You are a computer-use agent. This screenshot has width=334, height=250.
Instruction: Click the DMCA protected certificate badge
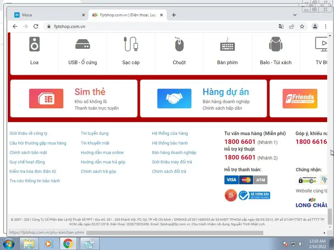307,180
